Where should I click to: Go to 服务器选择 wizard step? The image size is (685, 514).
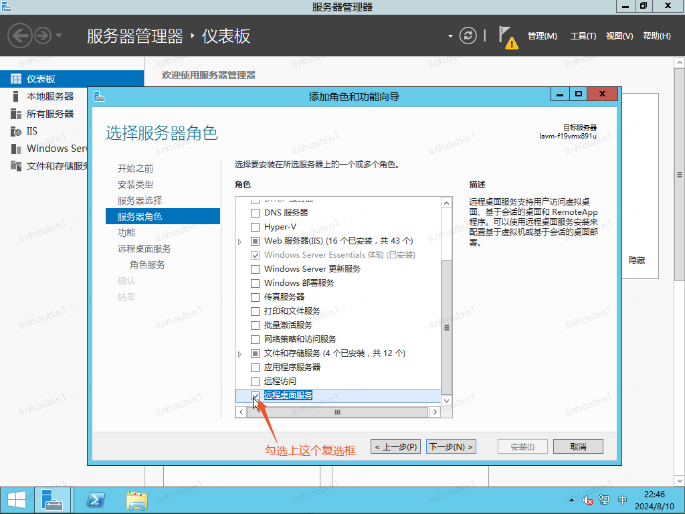click(x=140, y=200)
